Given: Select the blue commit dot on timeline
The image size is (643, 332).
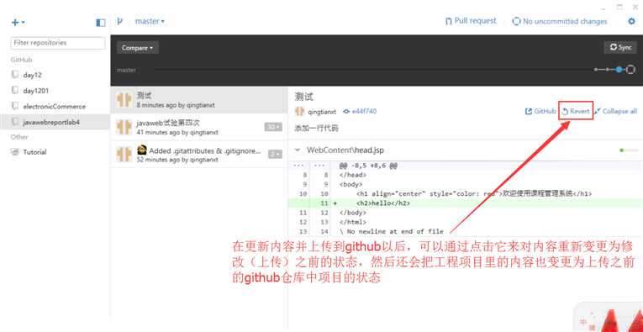Looking at the screenshot, I should click(x=619, y=70).
